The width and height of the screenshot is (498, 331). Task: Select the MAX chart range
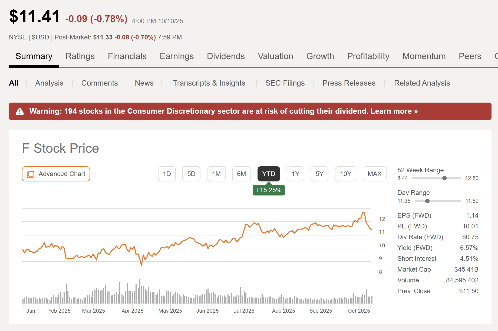(374, 174)
